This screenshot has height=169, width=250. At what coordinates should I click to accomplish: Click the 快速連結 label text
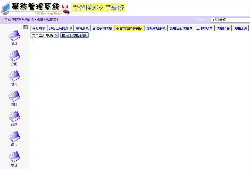(x=201, y=20)
